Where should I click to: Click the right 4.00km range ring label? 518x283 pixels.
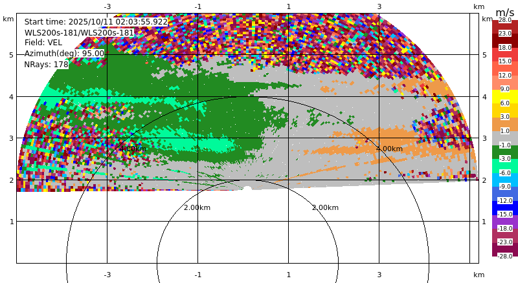click(x=390, y=149)
